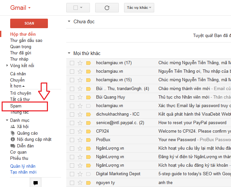Tick the select-all checkbox in toolbar

click(75, 8)
